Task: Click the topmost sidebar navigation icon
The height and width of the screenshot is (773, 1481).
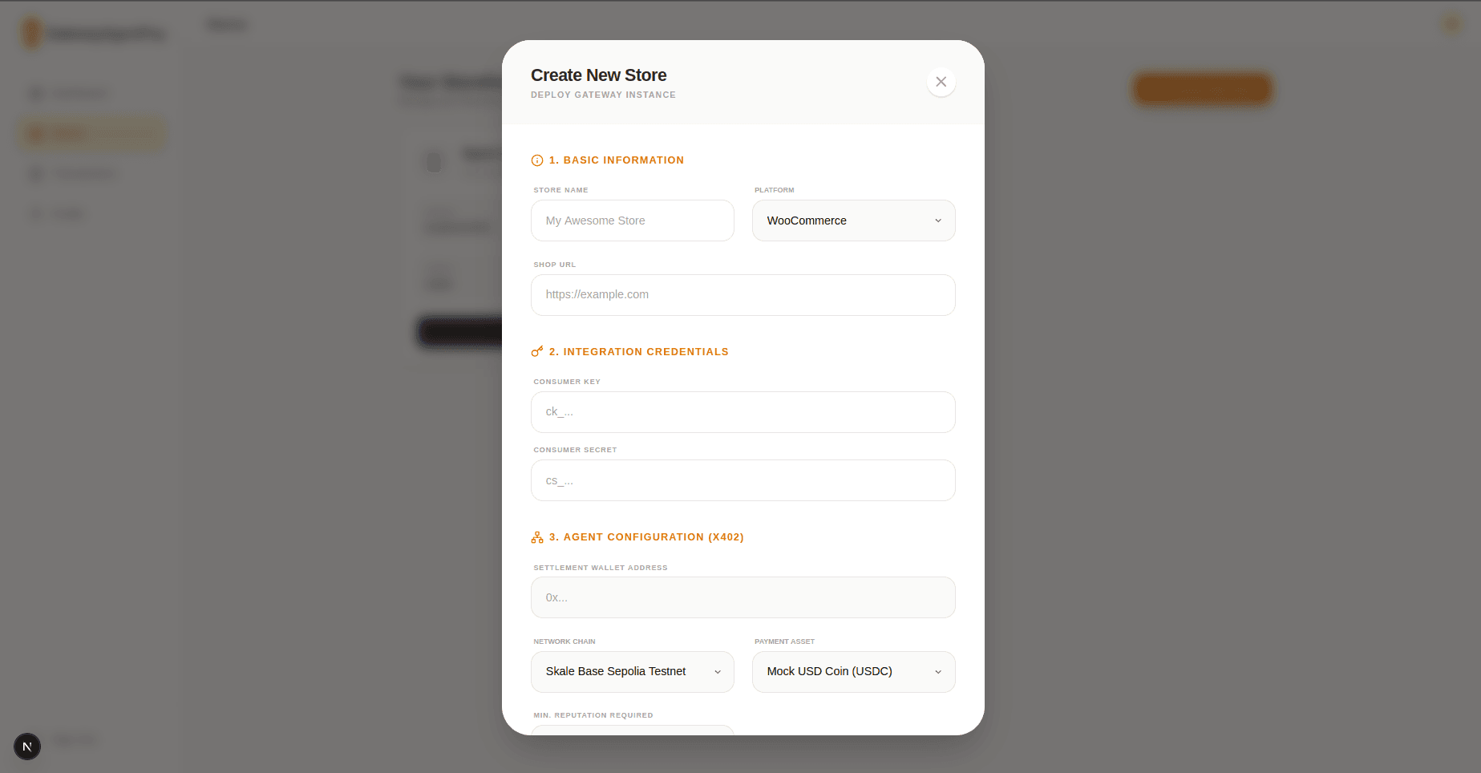Action: coord(35,93)
